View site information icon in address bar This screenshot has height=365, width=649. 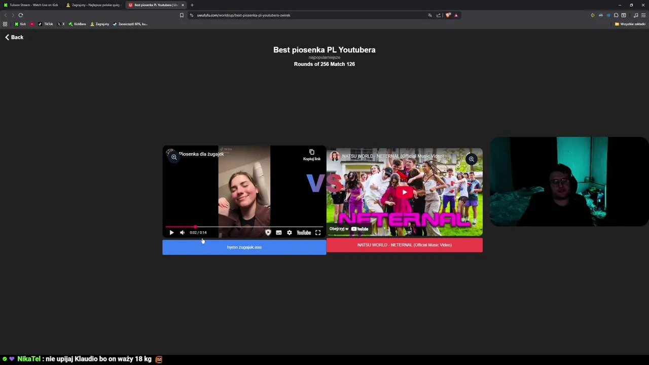point(192,15)
